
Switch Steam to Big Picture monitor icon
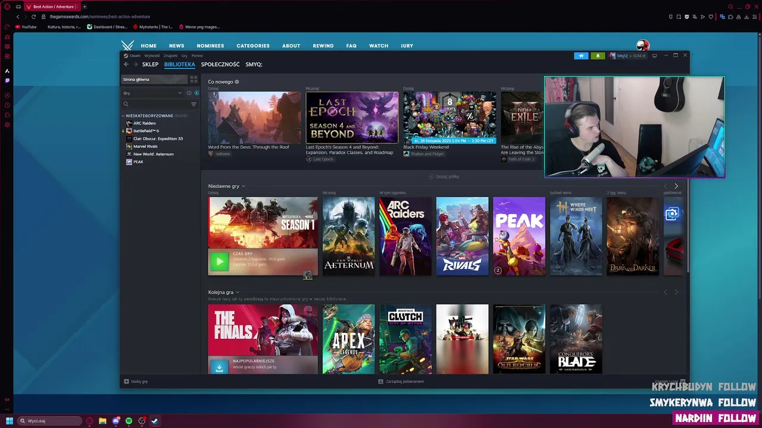[x=654, y=56]
